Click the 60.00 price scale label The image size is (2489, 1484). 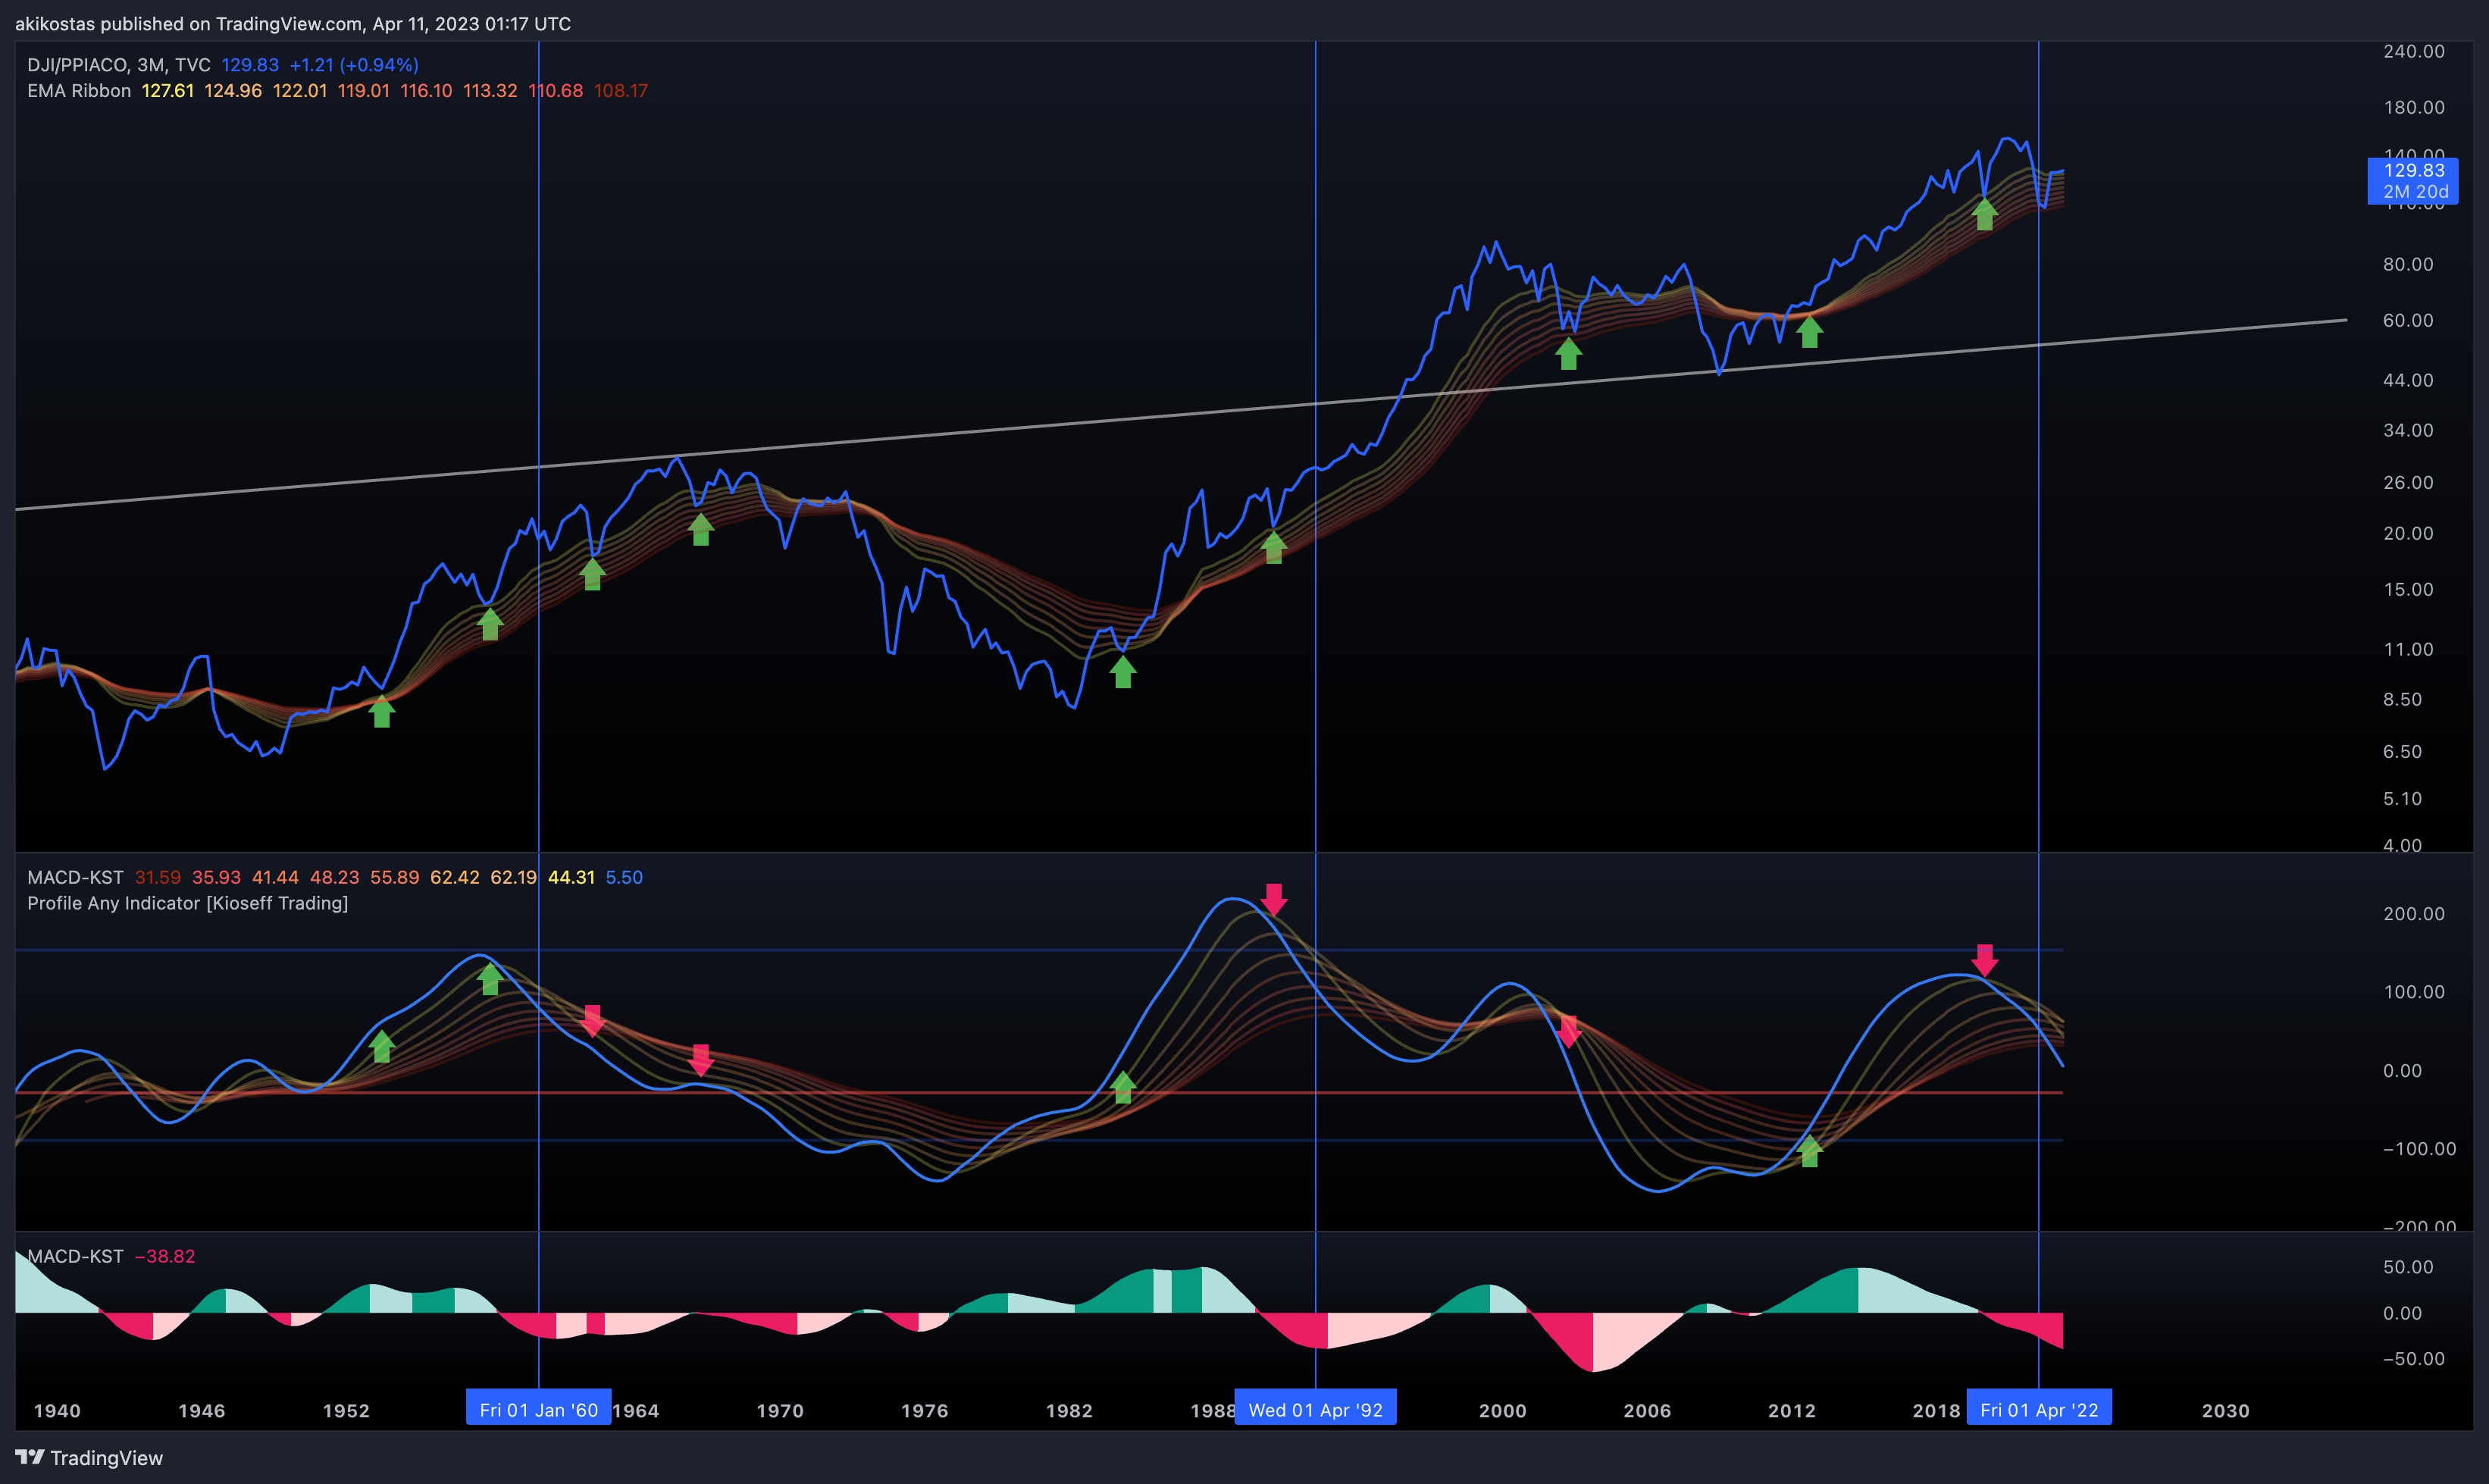(x=2408, y=320)
